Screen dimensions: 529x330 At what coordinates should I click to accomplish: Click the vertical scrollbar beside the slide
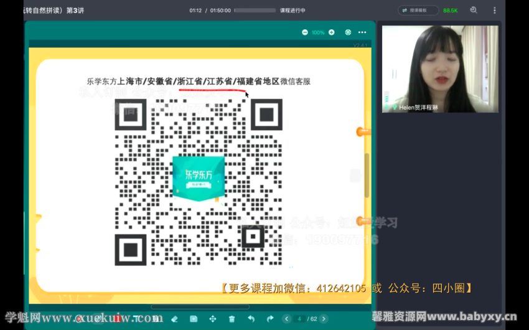(x=367, y=176)
